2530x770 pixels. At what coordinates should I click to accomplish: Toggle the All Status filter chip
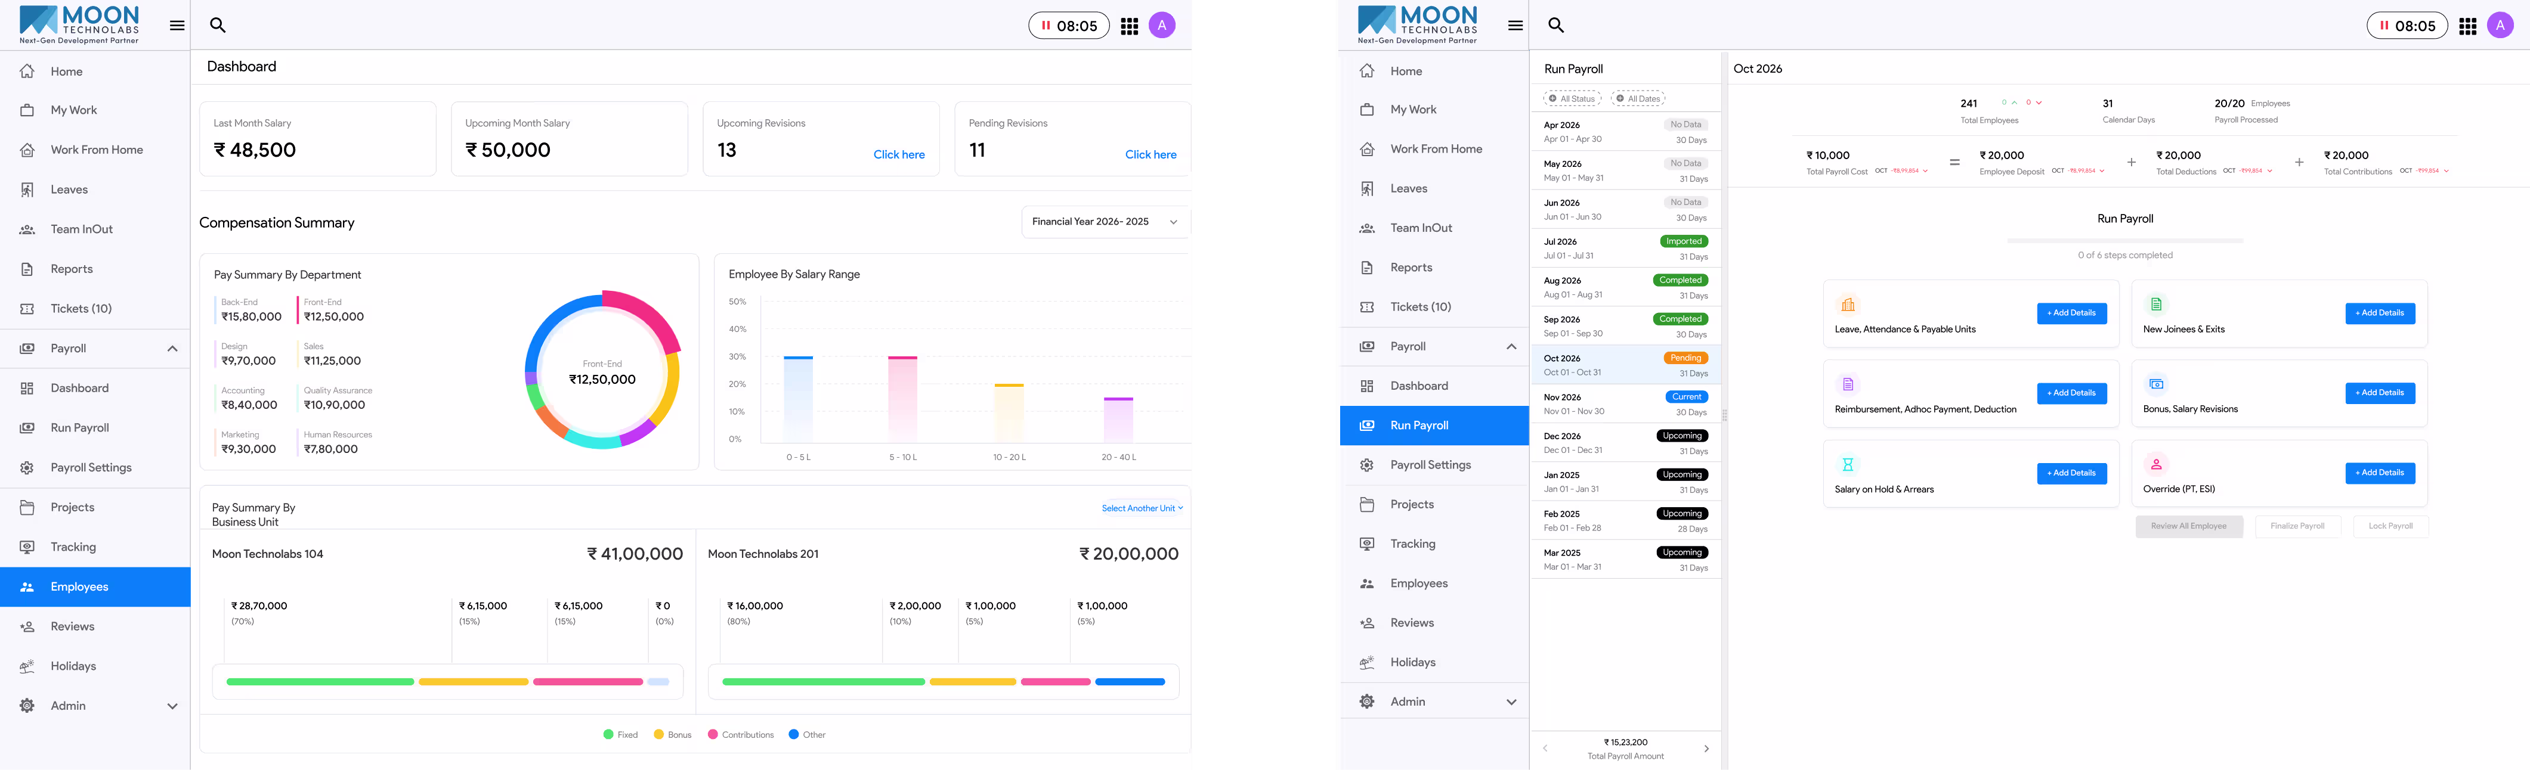(x=1572, y=98)
